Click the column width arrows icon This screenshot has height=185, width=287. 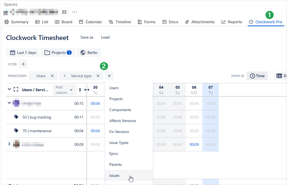(87, 90)
